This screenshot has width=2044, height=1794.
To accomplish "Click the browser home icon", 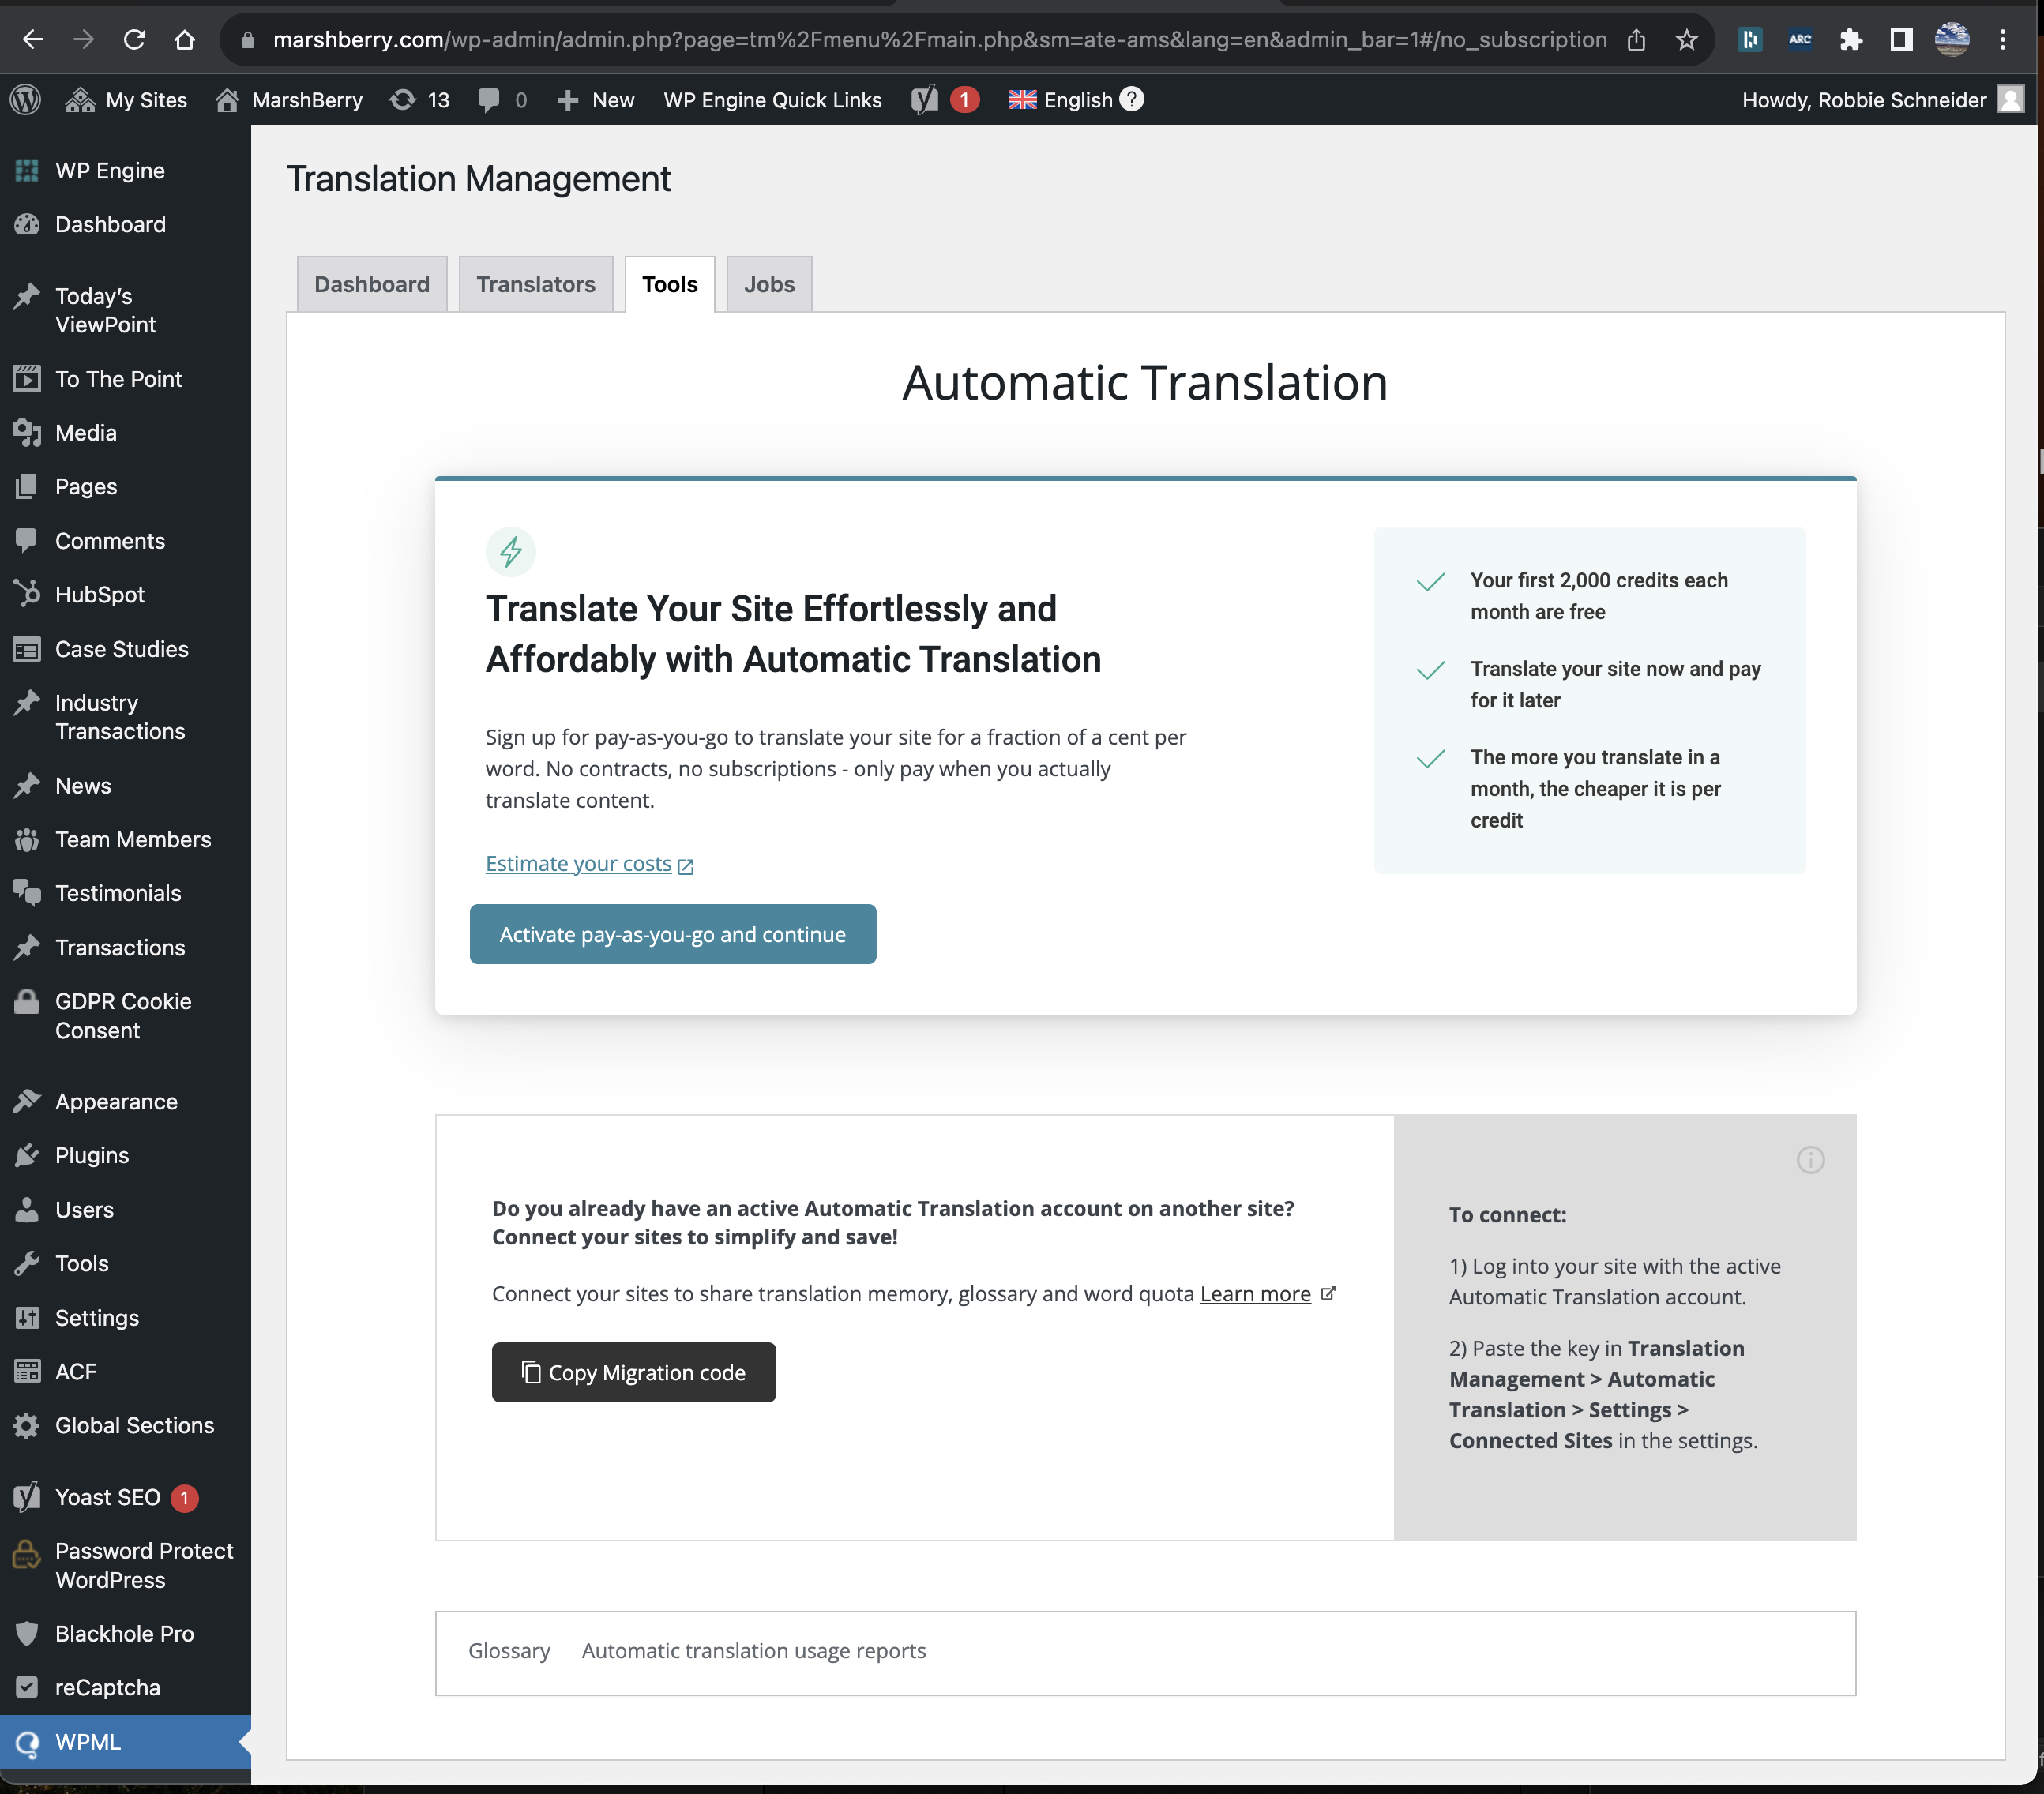I will click(184, 40).
